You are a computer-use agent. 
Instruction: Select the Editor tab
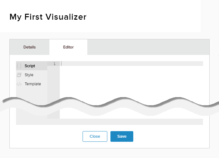point(68,47)
